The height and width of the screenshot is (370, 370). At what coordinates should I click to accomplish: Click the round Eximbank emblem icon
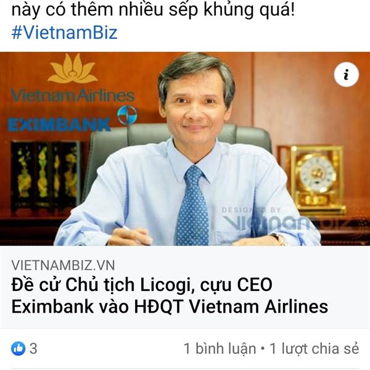pos(127,115)
